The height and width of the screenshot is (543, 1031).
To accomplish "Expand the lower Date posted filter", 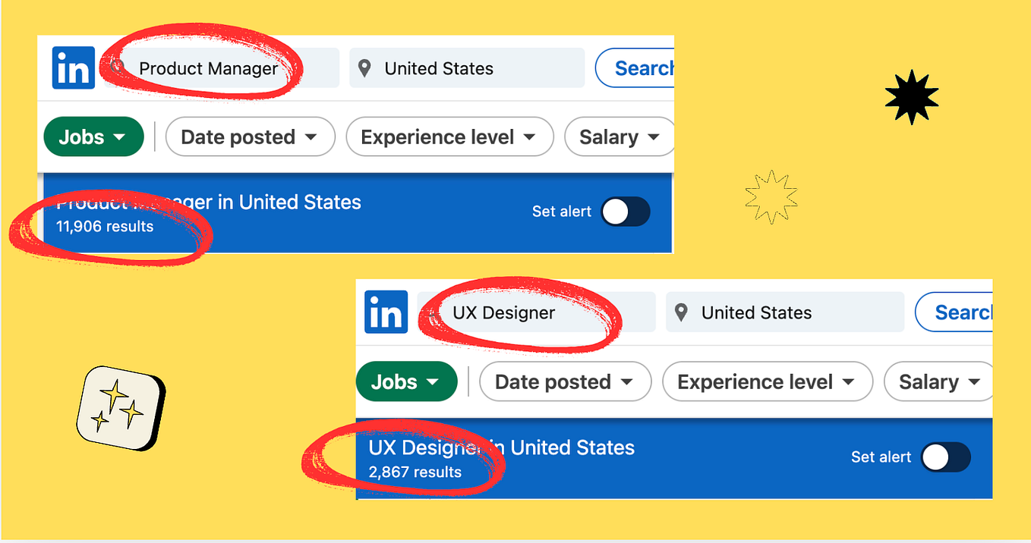I will [x=565, y=381].
